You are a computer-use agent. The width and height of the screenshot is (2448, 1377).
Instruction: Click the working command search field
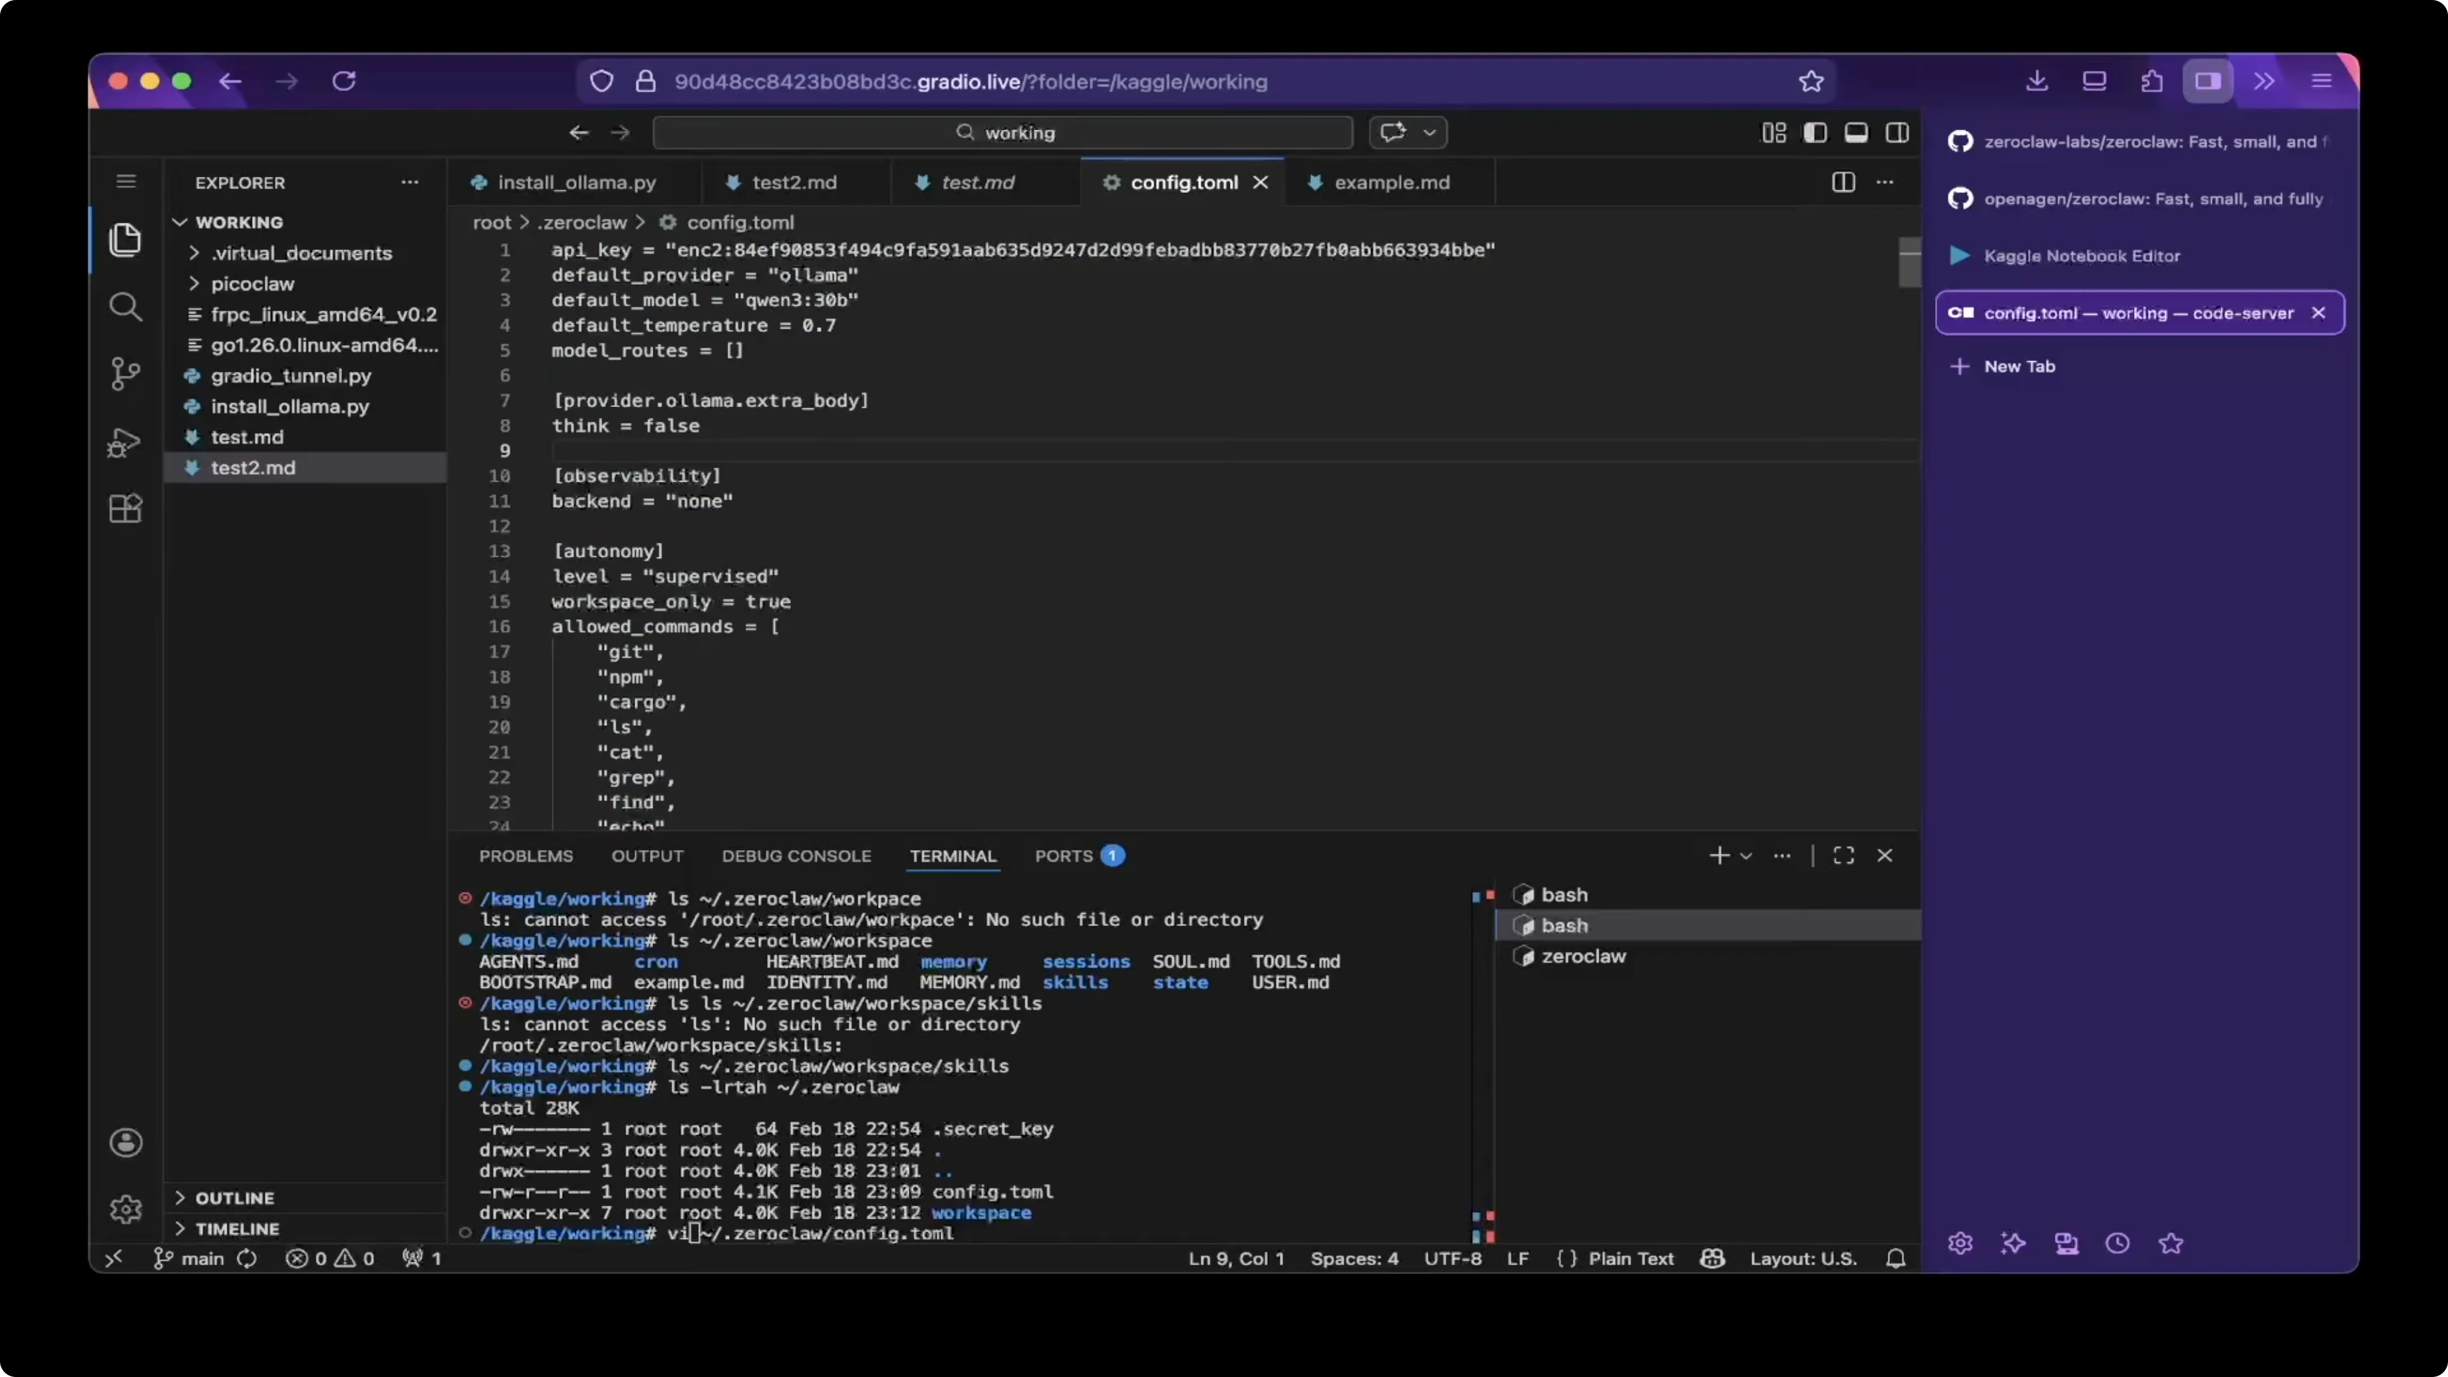(1004, 133)
